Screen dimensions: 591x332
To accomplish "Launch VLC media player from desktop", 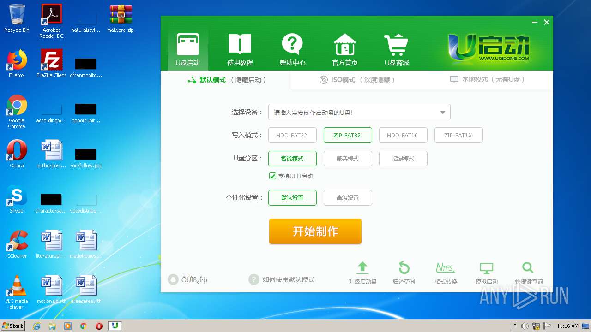I will [17, 292].
